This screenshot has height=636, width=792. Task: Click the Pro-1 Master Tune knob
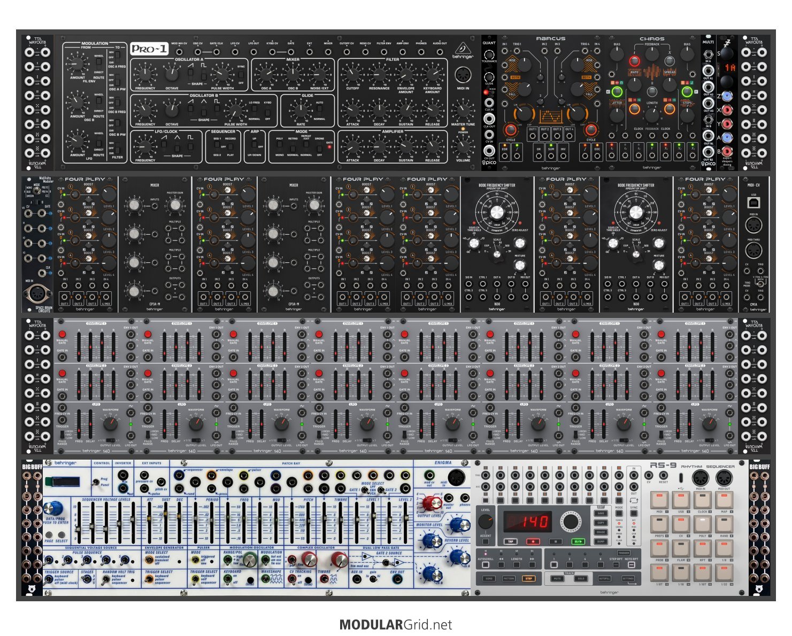coord(463,111)
